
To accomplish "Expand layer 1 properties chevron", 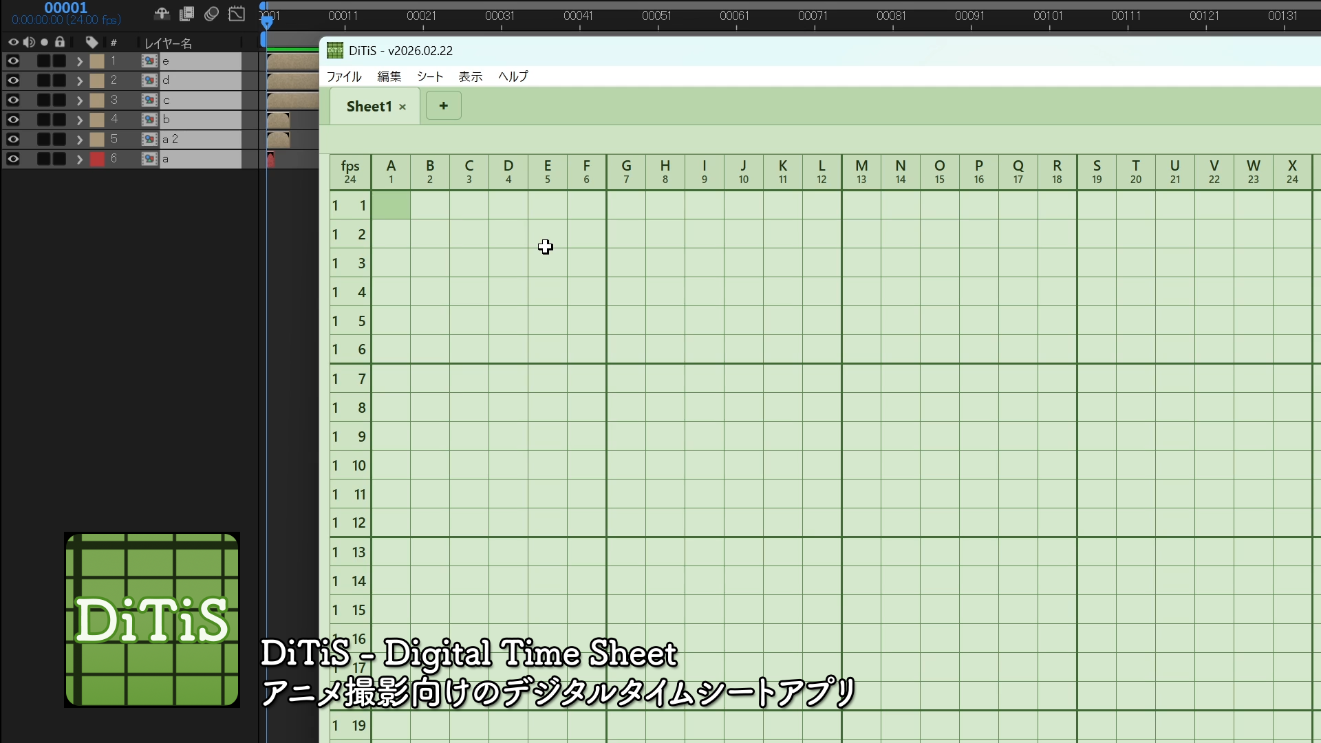I will tap(80, 61).
